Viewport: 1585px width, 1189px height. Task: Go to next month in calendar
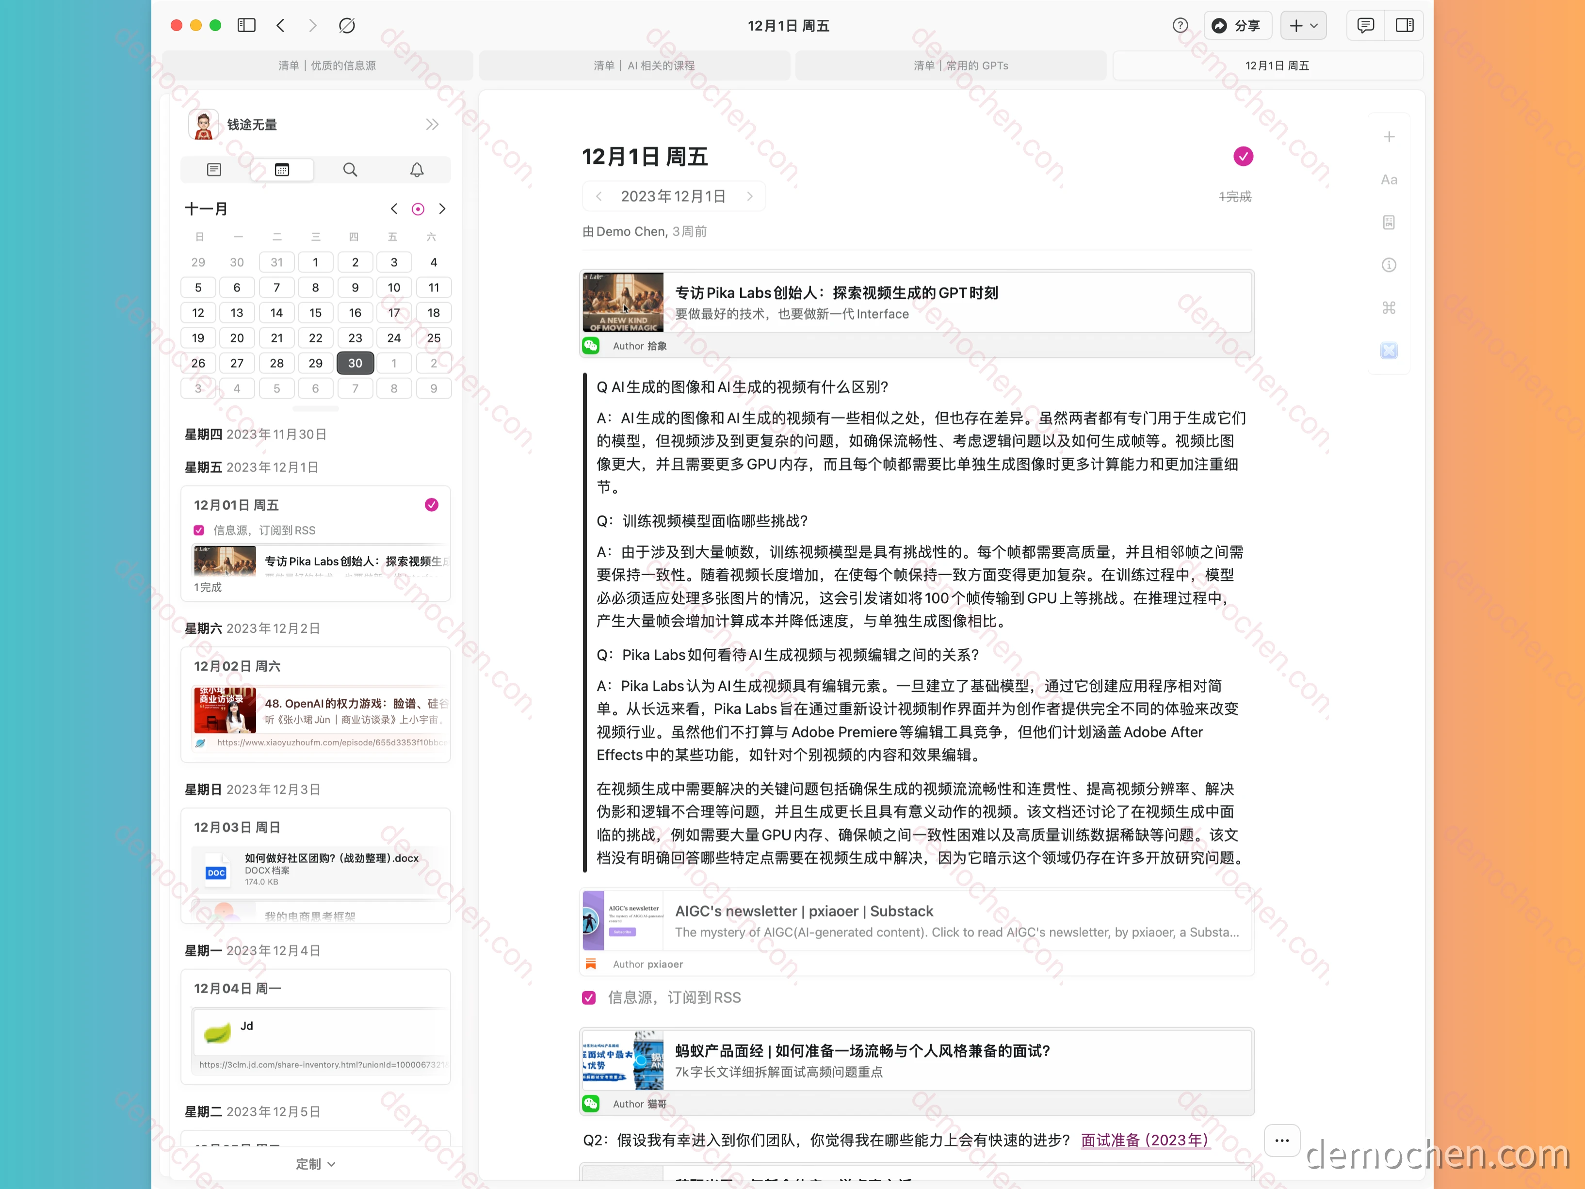[442, 209]
